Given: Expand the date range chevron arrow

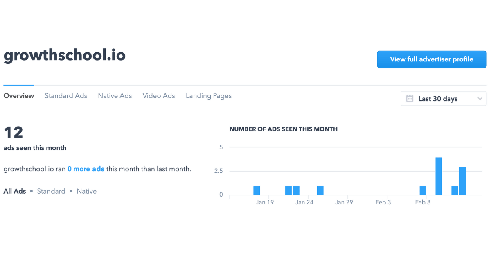Looking at the screenshot, I should click(480, 99).
